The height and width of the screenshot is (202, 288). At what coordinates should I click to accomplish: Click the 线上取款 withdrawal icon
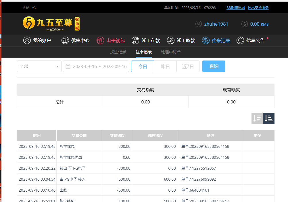click(x=170, y=40)
